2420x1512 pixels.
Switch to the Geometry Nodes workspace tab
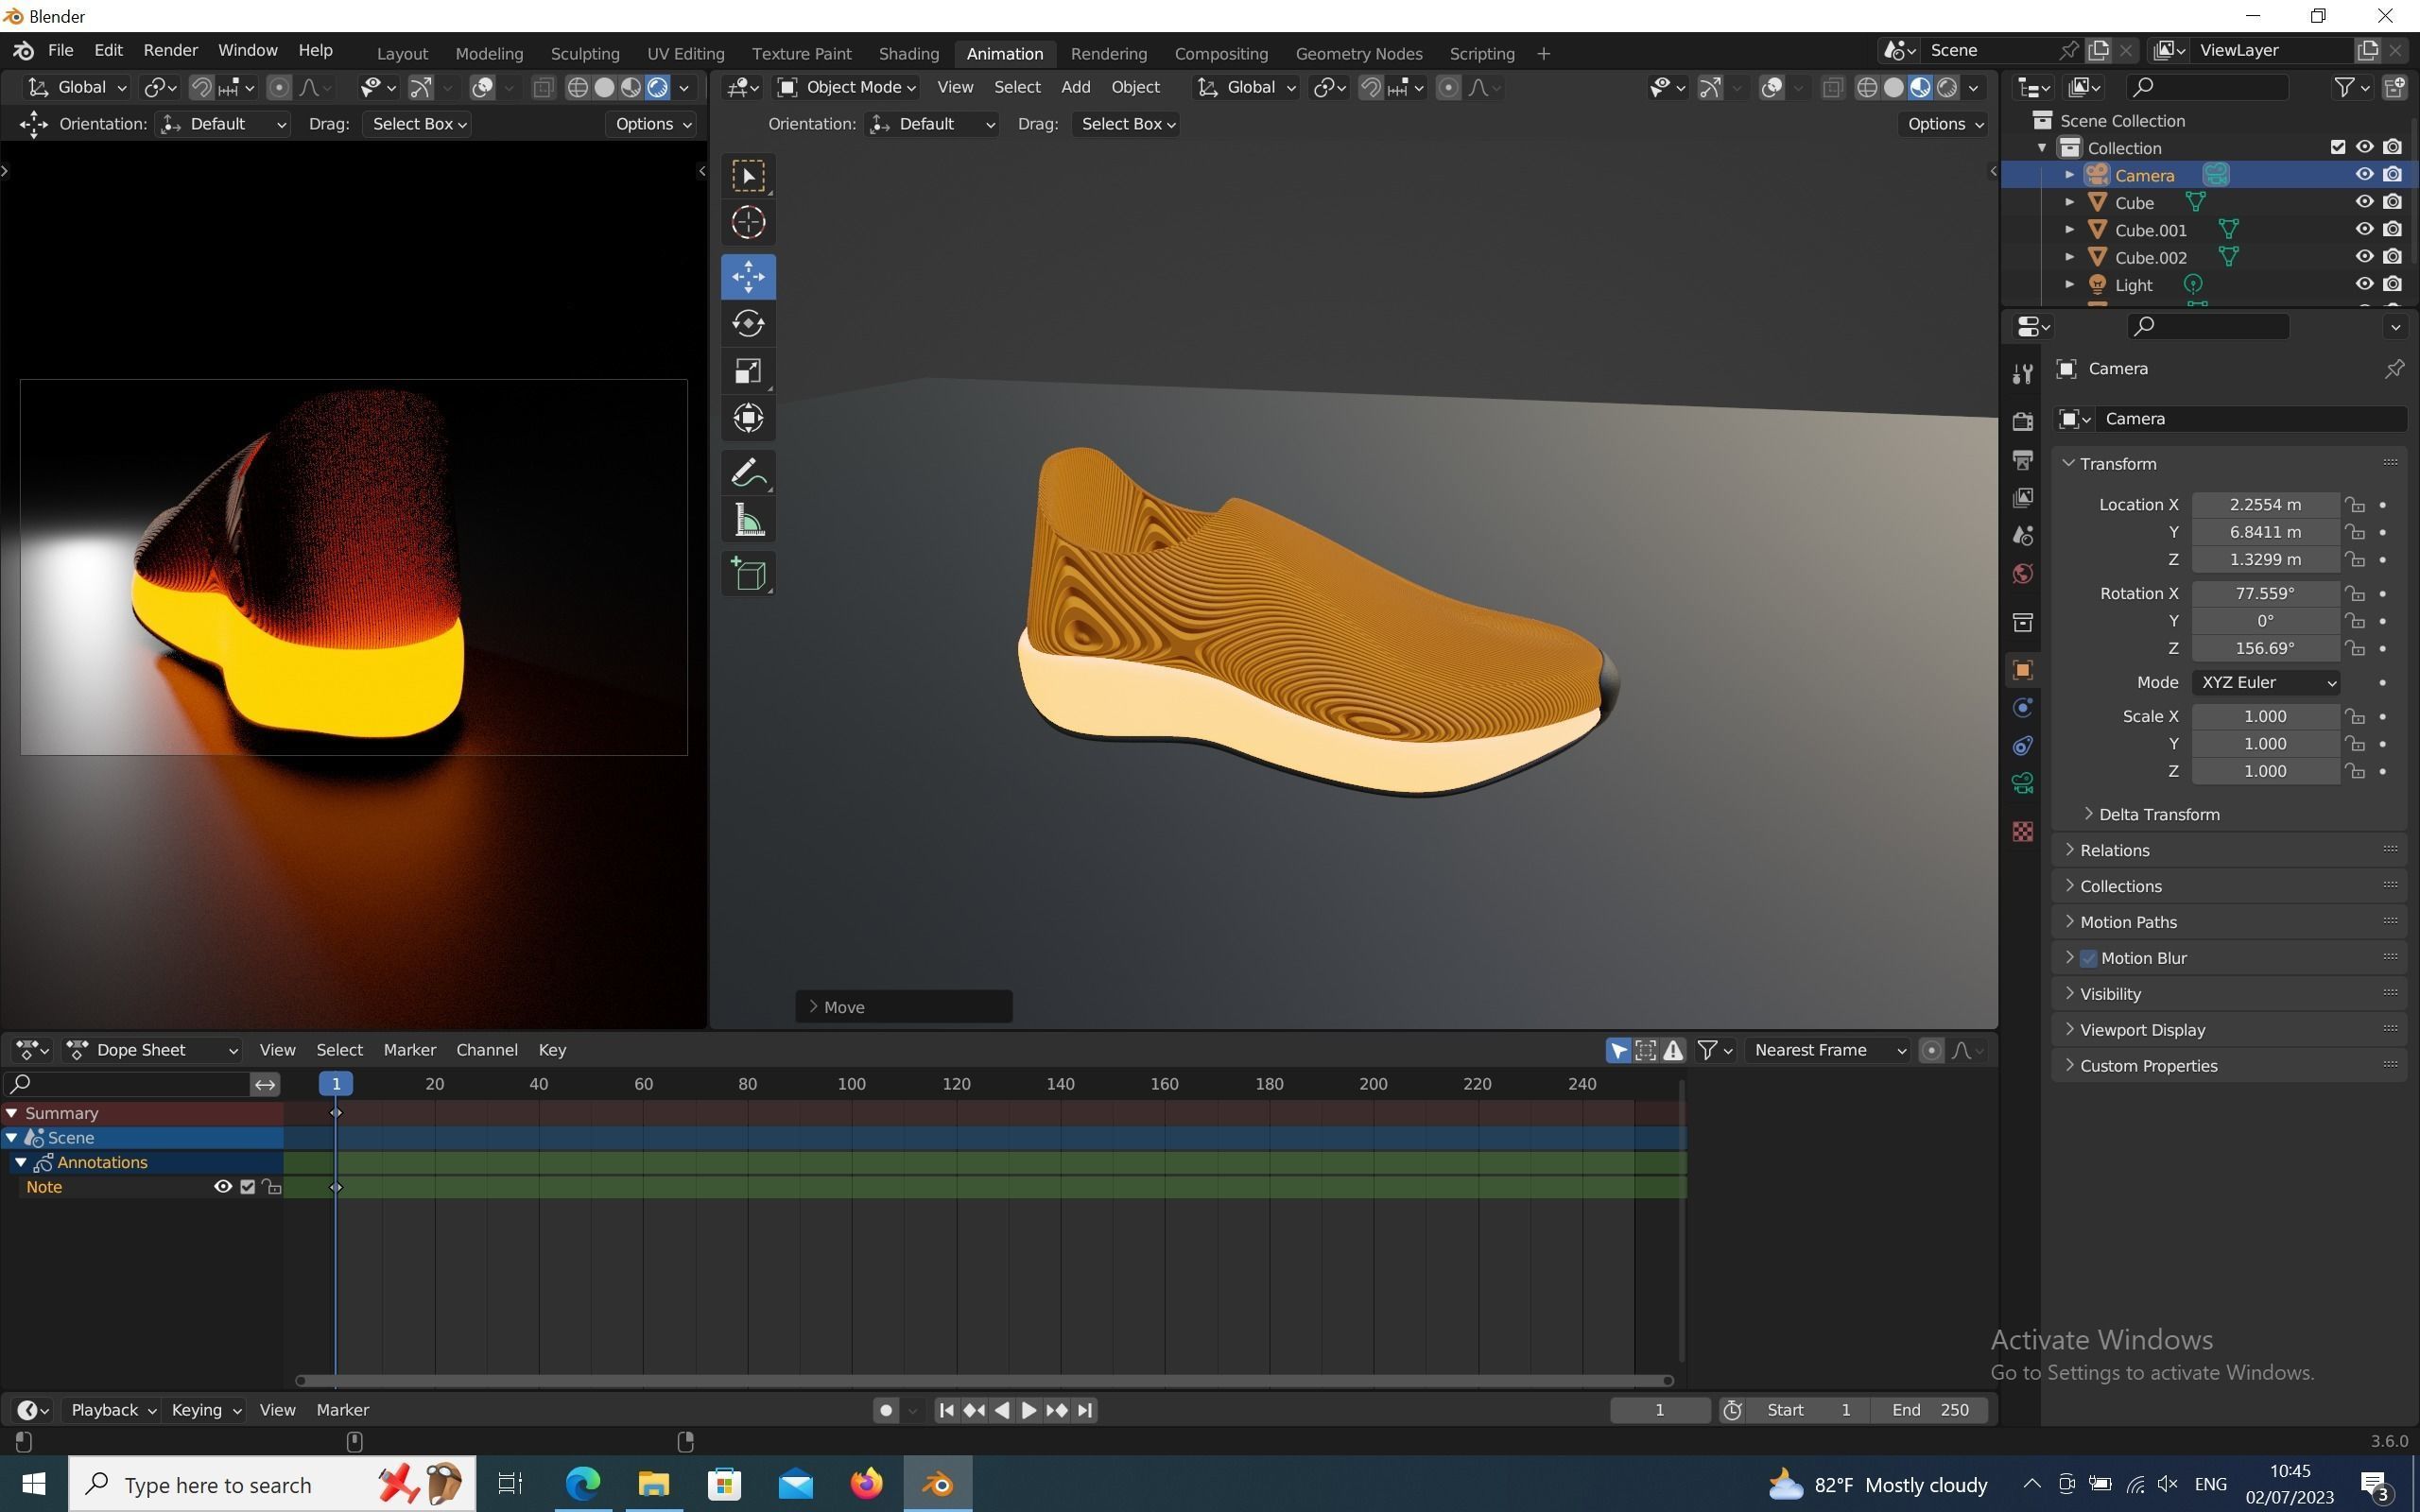tap(1358, 54)
